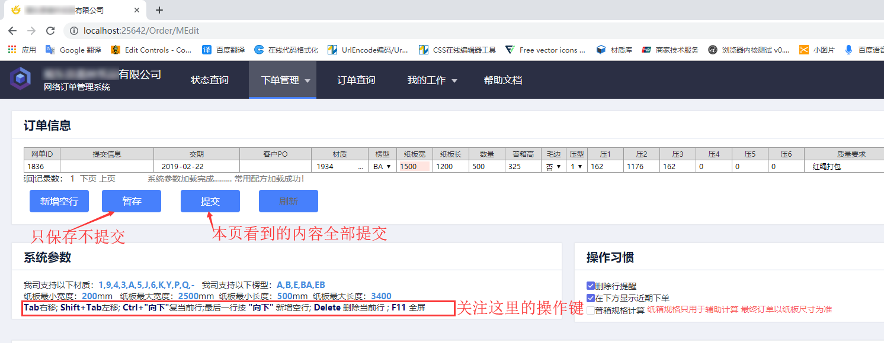Image resolution: width=884 pixels, height=343 pixels.
Task: Expand 我的工作 navigation menu
Action: (x=432, y=80)
